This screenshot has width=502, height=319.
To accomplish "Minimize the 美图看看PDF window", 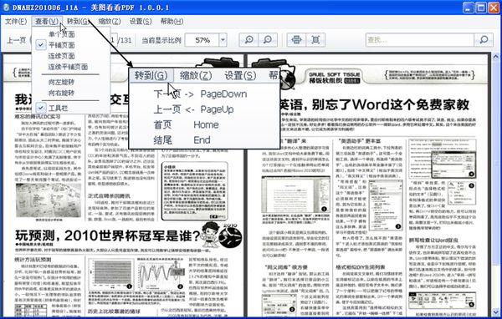I will point(468,8).
